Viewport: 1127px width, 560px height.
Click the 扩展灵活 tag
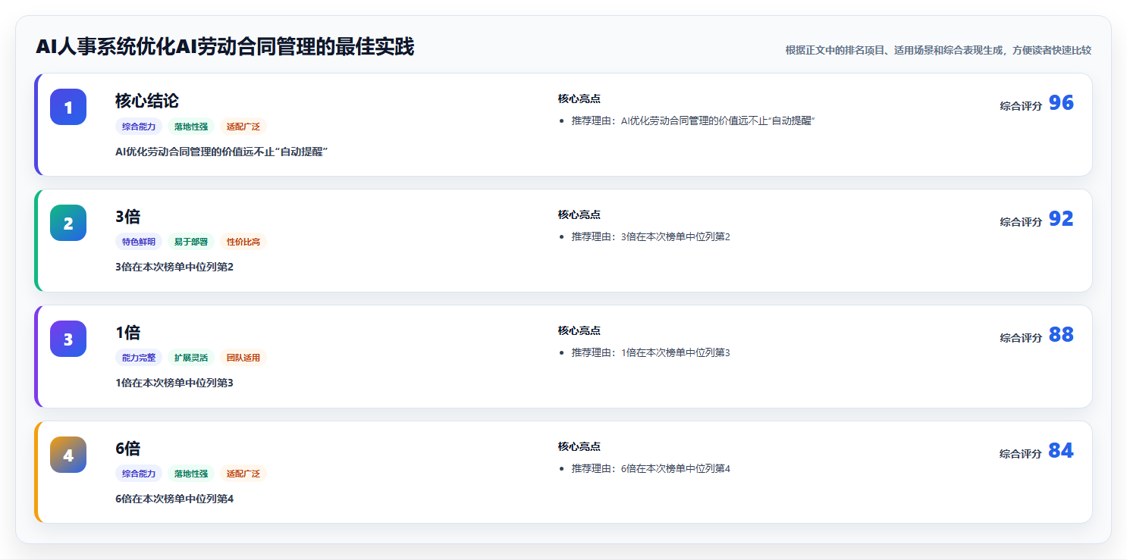pyautogui.click(x=191, y=358)
